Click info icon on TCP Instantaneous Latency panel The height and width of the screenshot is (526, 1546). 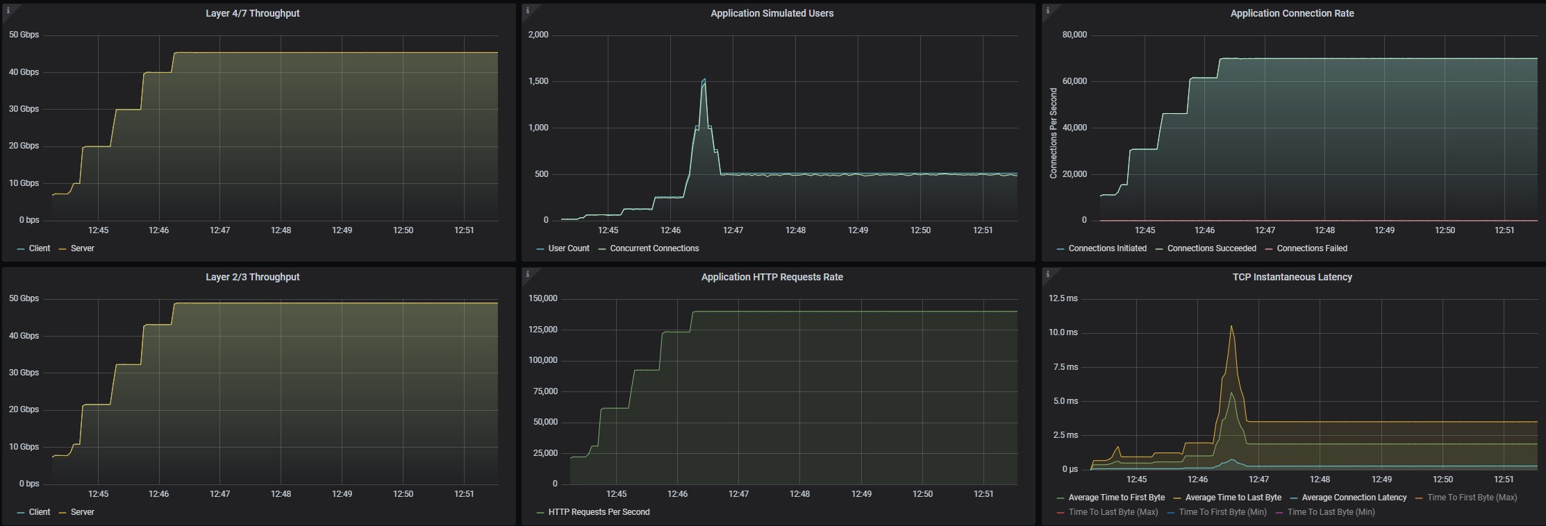[1047, 274]
